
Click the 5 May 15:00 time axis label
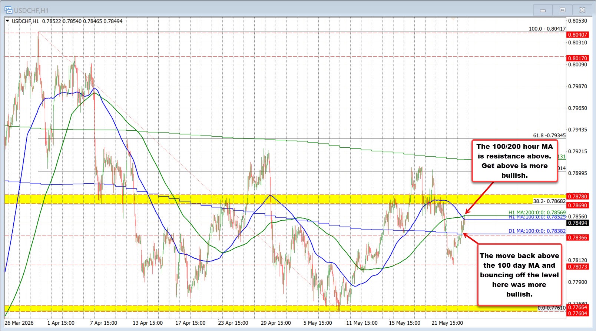[318, 323]
